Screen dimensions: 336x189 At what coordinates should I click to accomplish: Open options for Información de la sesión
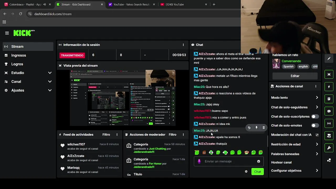tap(183, 45)
